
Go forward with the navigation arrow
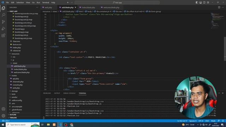pyautogui.click(x=72, y=2)
